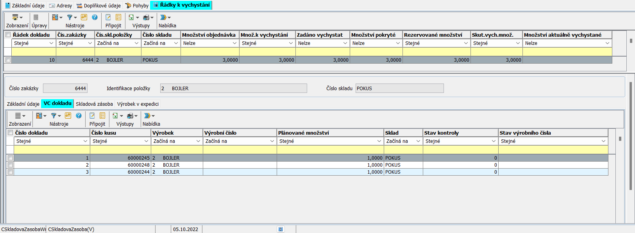Click the blue arrows Nabídka icon in lower toolbar
Image resolution: width=635 pixels, height=233 pixels.
(147, 116)
